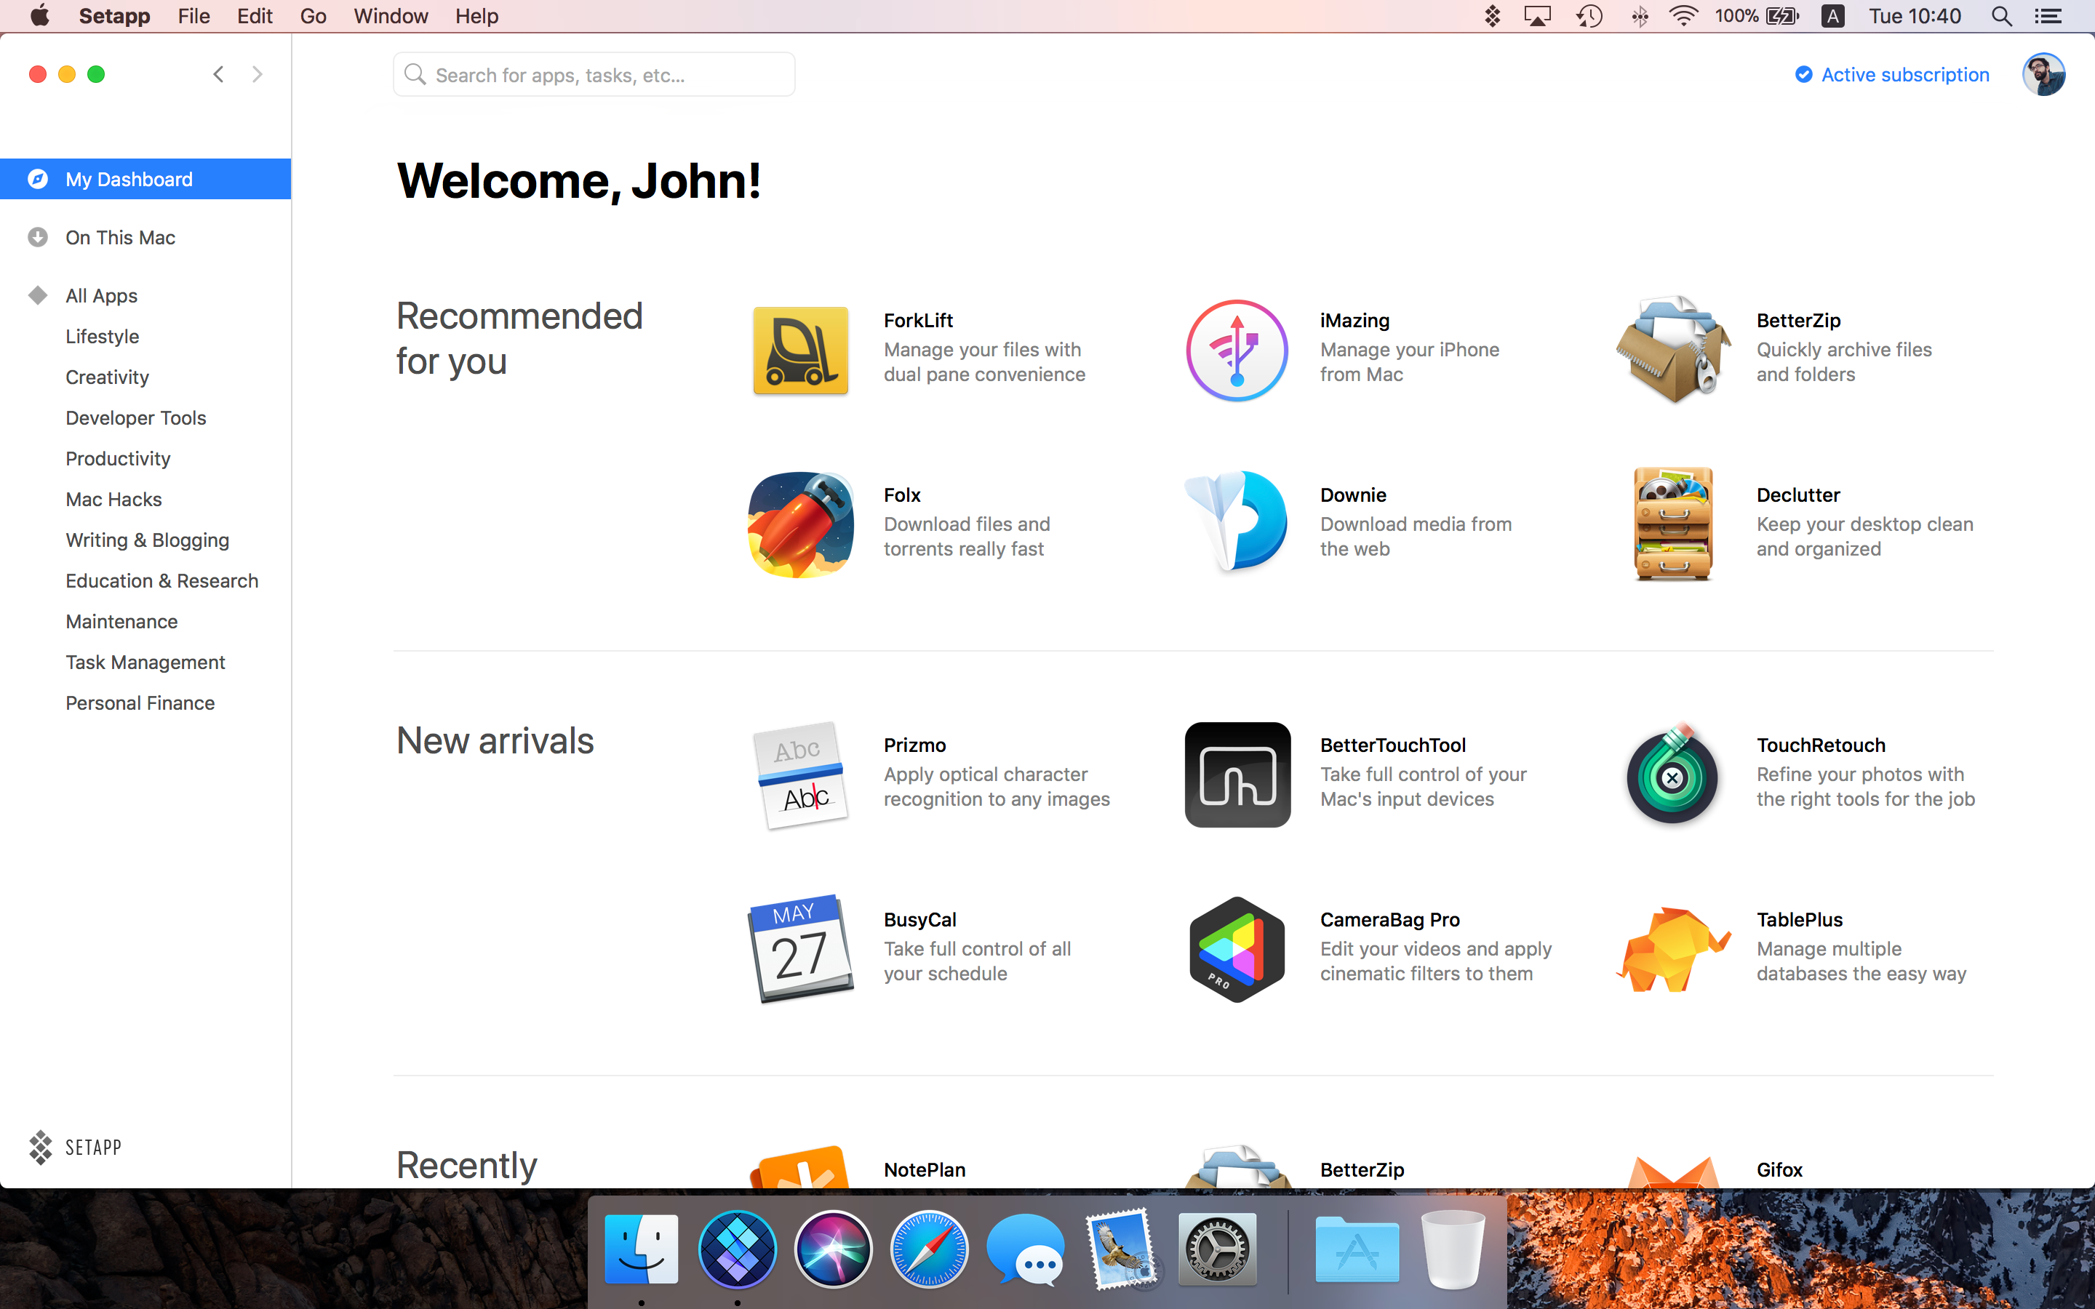Open the ForkLift app icon
The height and width of the screenshot is (1309, 2095).
coord(800,351)
